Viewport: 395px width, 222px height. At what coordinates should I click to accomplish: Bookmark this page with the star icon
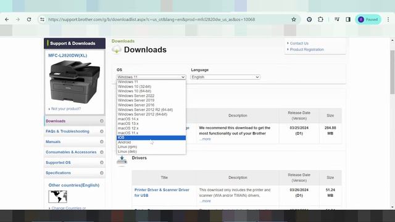tap(294, 19)
